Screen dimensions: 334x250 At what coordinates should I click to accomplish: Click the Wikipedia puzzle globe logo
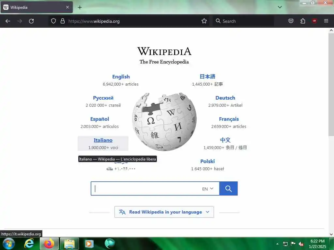click(x=164, y=122)
